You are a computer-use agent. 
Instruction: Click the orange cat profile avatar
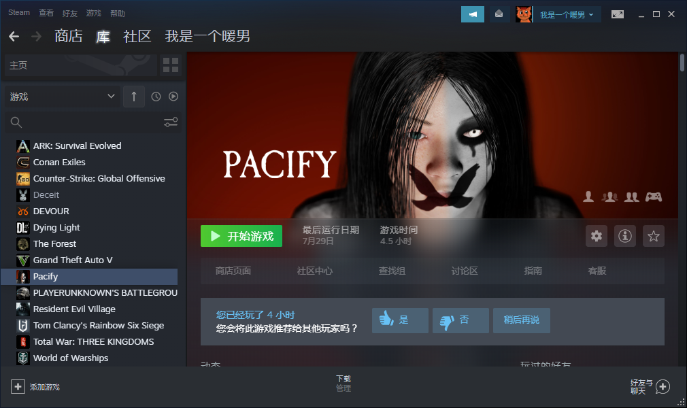524,14
